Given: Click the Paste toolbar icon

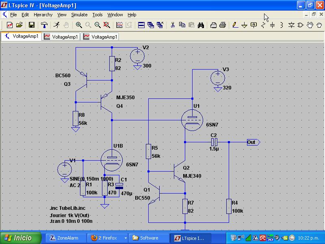Looking at the screenshot, I should [x=191, y=25].
